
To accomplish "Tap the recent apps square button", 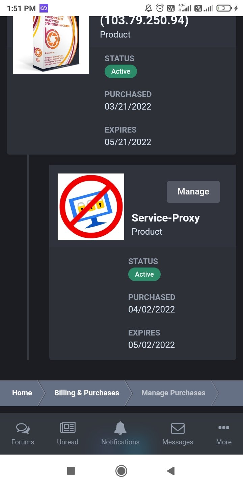I will pyautogui.click(x=71, y=471).
